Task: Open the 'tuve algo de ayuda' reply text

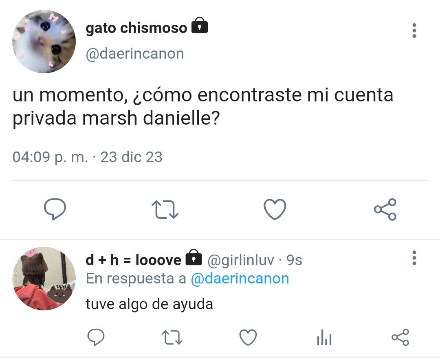Action: pos(149,304)
